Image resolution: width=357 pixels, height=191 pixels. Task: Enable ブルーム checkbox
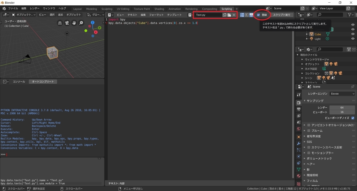[309, 131]
